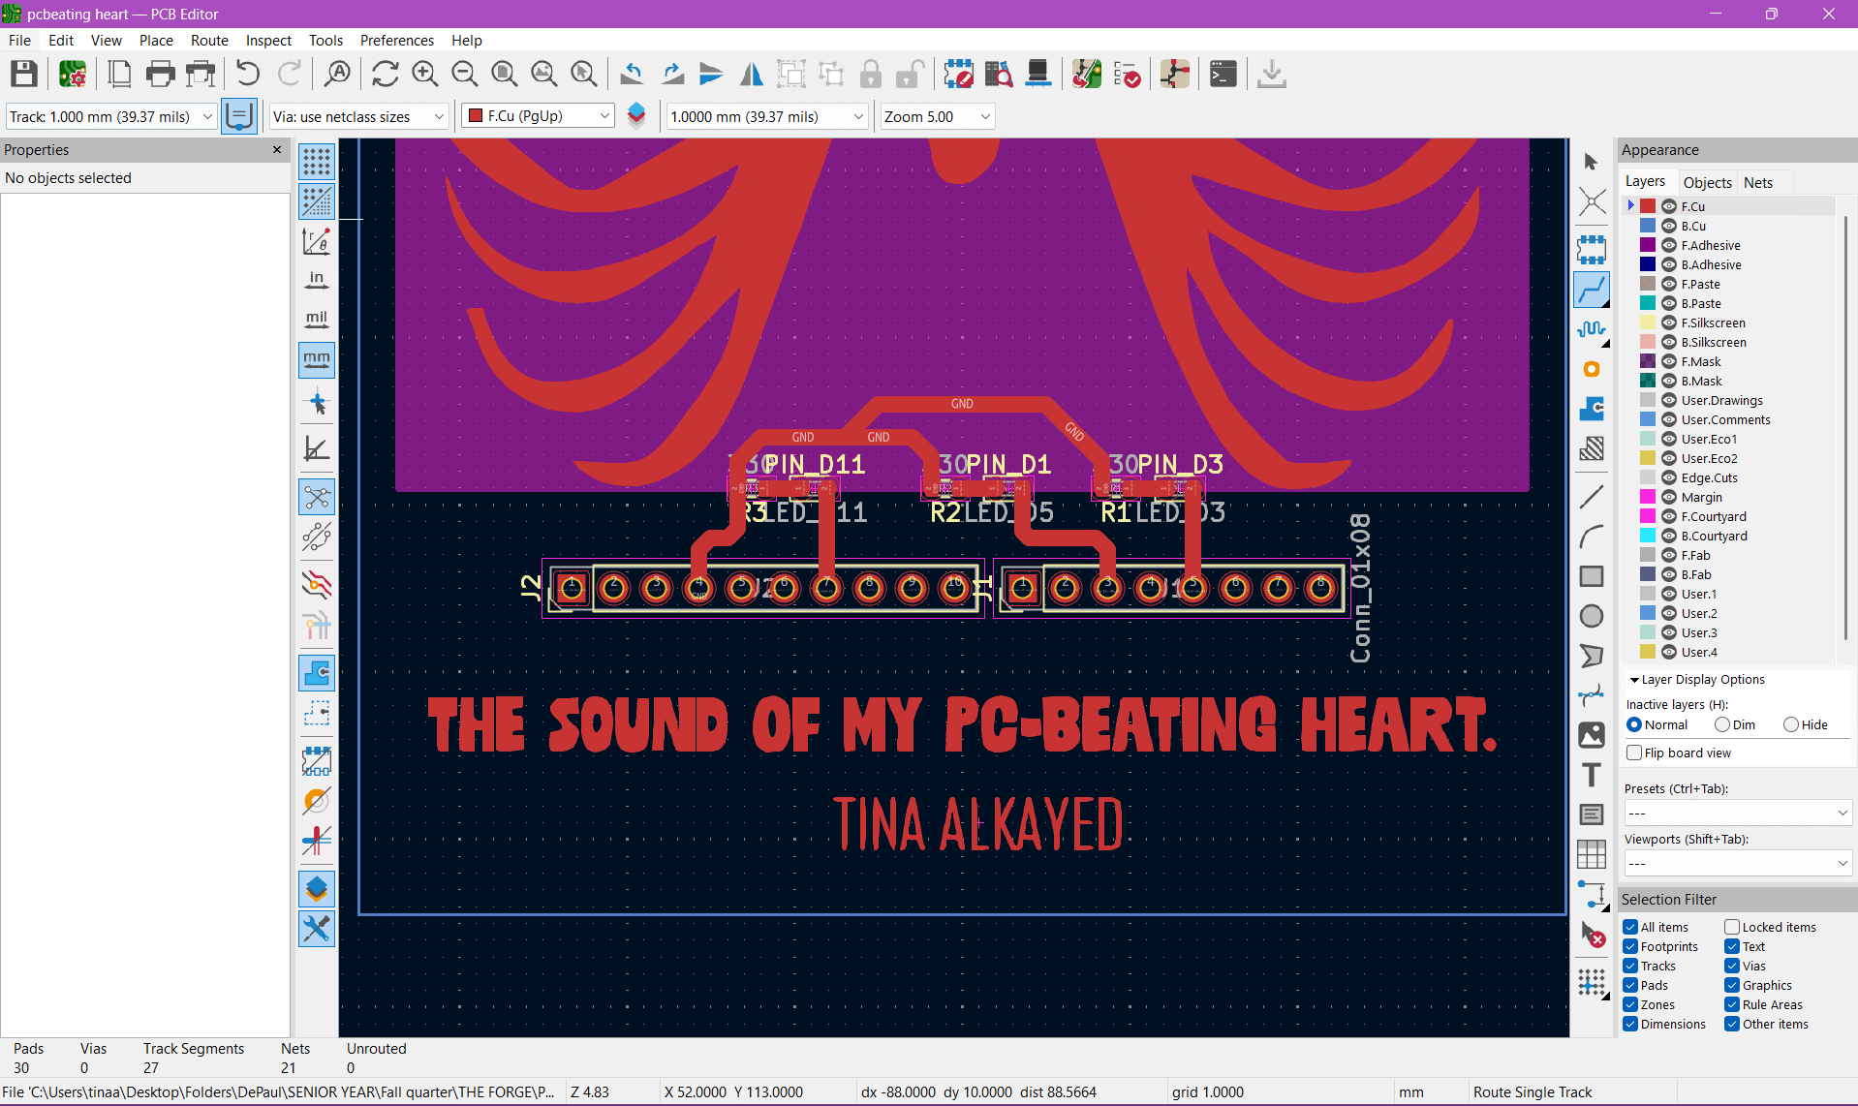The image size is (1858, 1106).
Task: Open the F.Cu active layer dropdown
Action: click(539, 116)
